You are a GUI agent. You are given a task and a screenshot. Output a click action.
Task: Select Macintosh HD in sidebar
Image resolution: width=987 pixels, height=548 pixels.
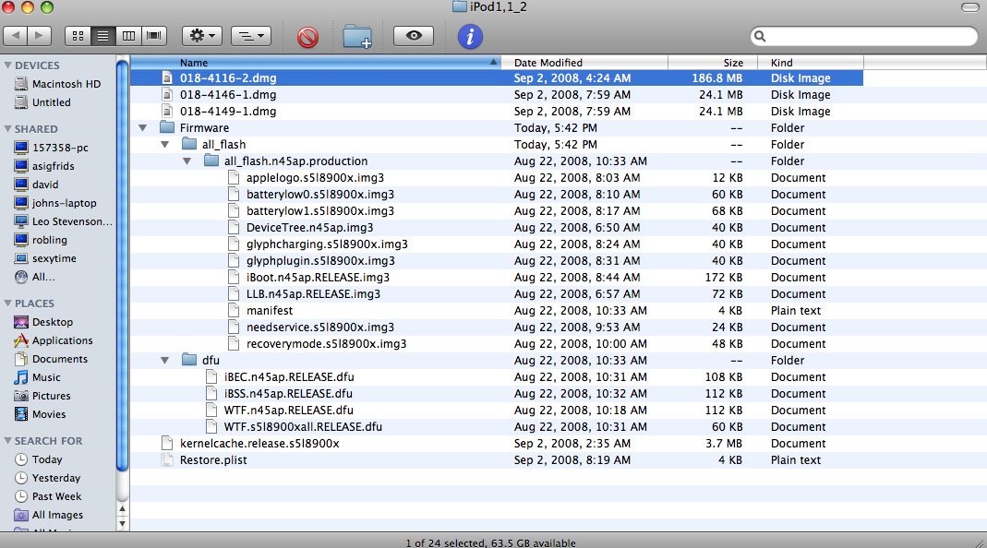57,84
